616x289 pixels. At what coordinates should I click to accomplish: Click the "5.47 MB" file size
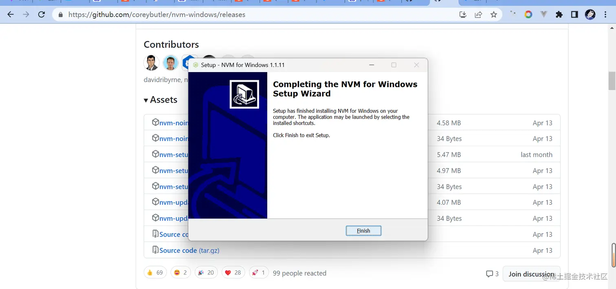tap(449, 155)
